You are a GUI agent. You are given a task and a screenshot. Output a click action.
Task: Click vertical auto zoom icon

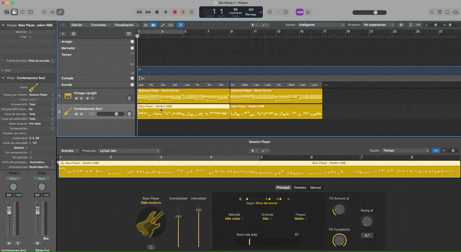[x=411, y=25]
